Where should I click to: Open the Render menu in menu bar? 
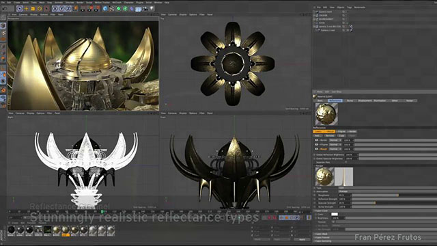[80, 3]
